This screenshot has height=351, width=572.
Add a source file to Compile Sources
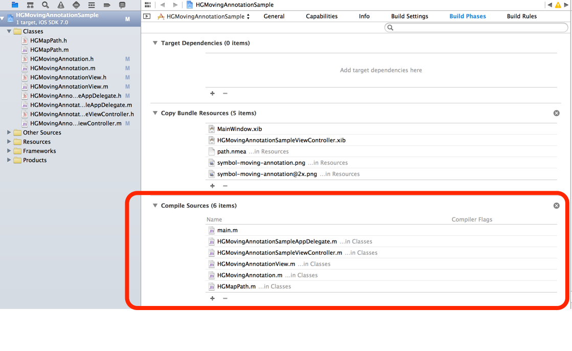coord(212,298)
